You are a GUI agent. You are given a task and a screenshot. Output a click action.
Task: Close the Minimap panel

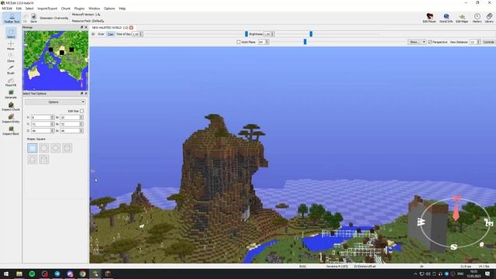(x=86, y=27)
